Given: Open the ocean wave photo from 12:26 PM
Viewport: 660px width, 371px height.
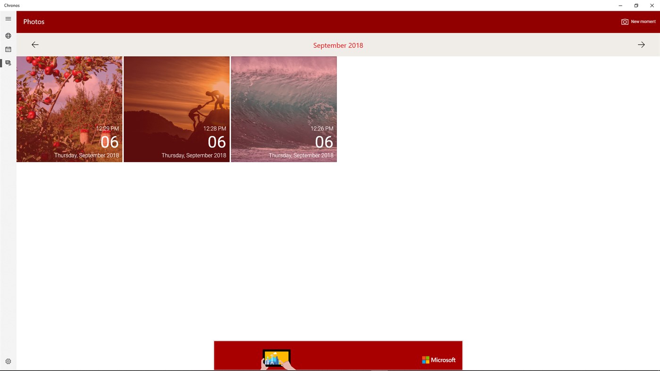Looking at the screenshot, I should 284,108.
